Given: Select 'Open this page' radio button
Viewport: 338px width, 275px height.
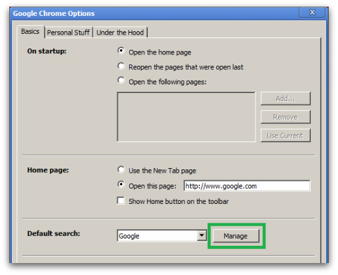Looking at the screenshot, I should pyautogui.click(x=121, y=185).
